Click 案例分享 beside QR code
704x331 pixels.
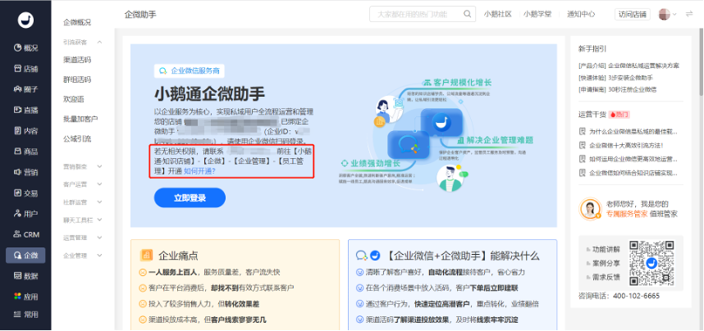point(606,263)
